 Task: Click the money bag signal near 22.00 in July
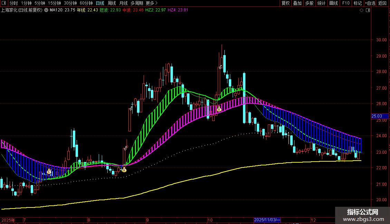[x=49, y=171]
